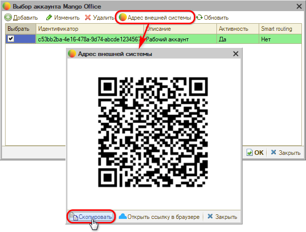The image size is (306, 232).
Task: Click the green plus Add icon
Action: (x=8, y=18)
